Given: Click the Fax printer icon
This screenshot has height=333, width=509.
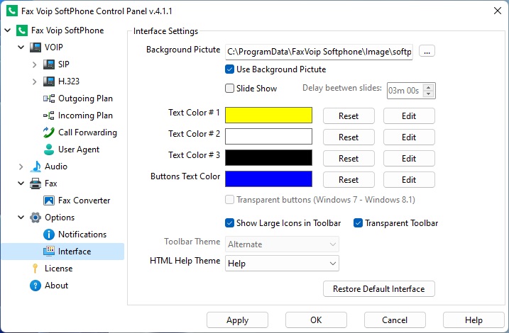Looking at the screenshot, I should click(x=35, y=184).
